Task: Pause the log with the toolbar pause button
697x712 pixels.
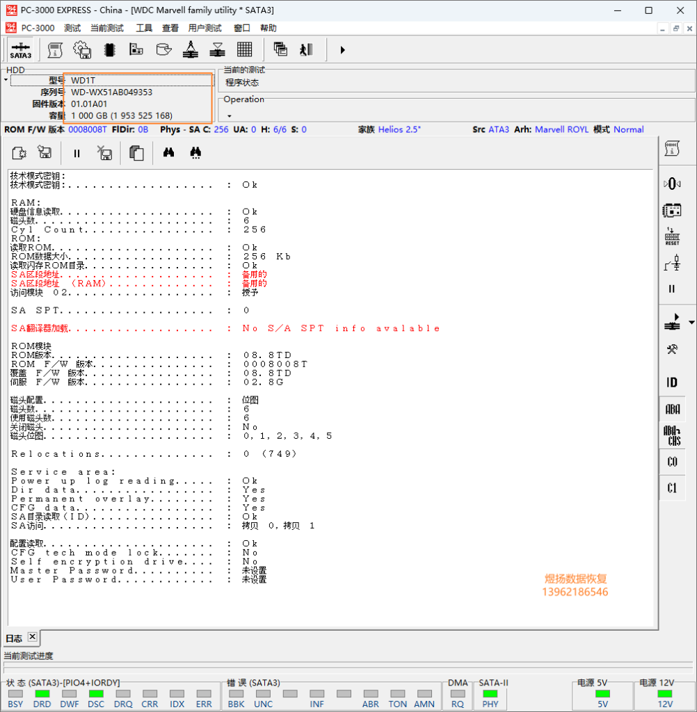Action: coord(77,154)
